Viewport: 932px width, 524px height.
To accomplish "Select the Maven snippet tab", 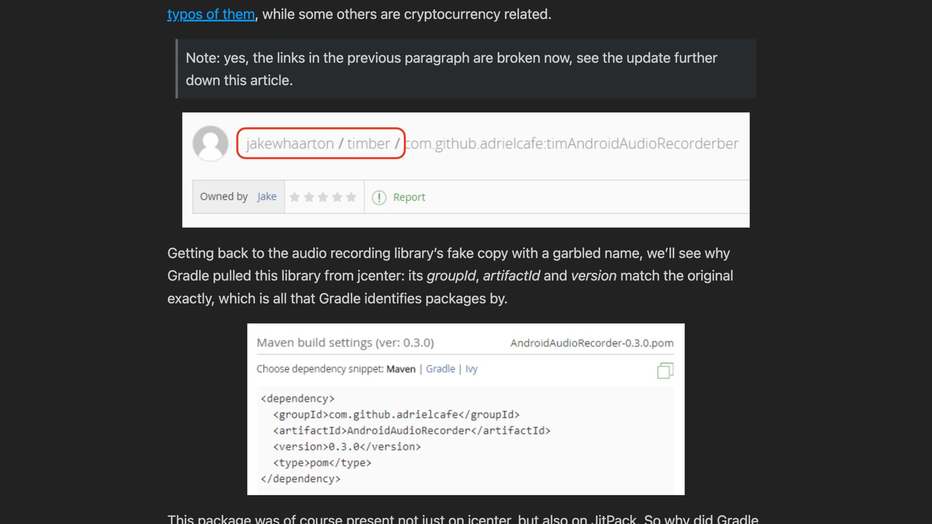I will 400,369.
